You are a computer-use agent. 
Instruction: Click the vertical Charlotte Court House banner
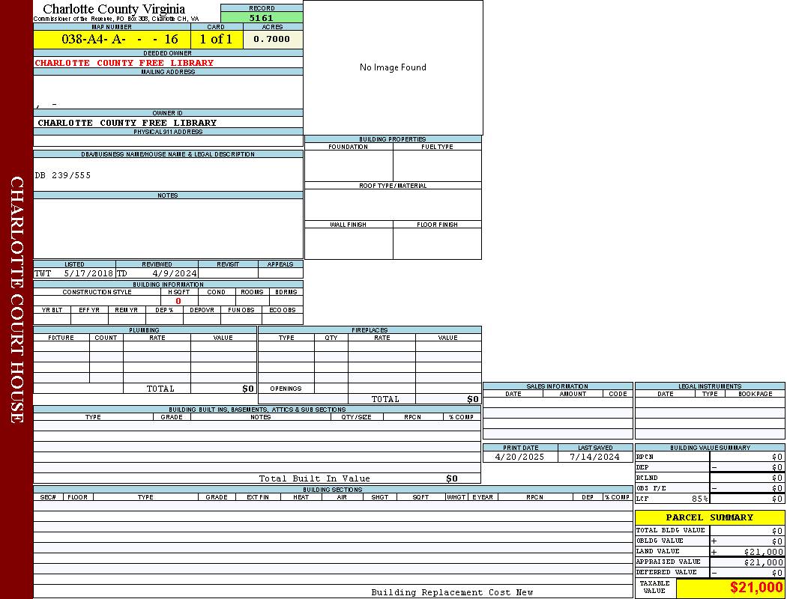pos(16,299)
